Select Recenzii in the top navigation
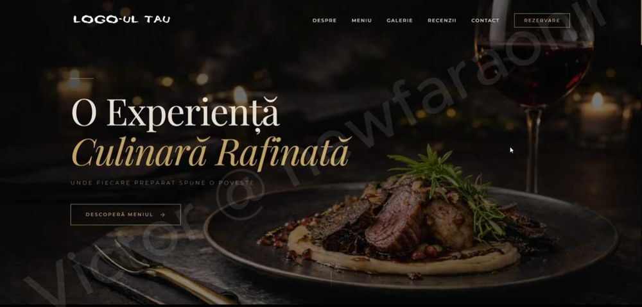The width and height of the screenshot is (642, 307). click(442, 21)
